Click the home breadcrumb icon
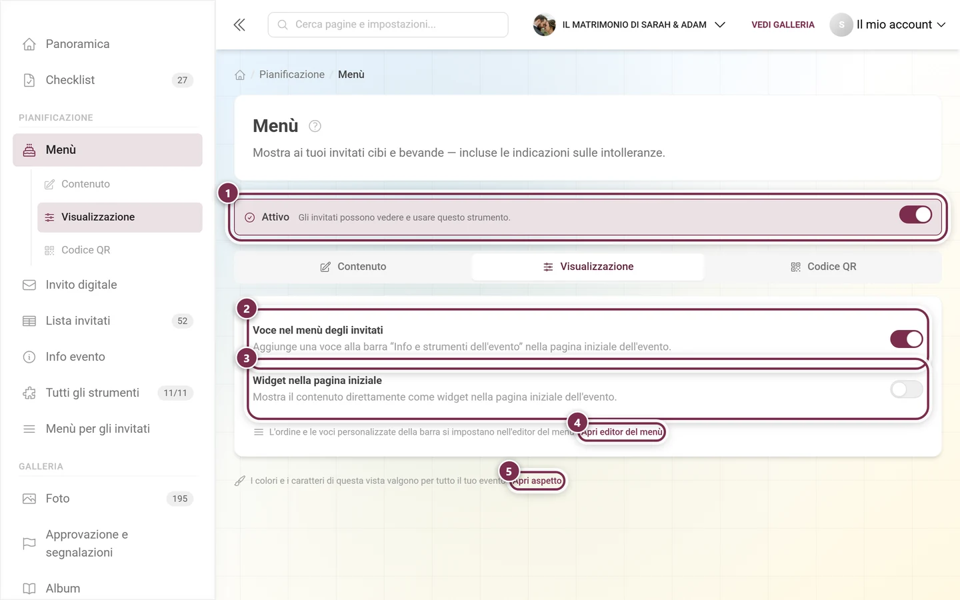 [x=240, y=75]
